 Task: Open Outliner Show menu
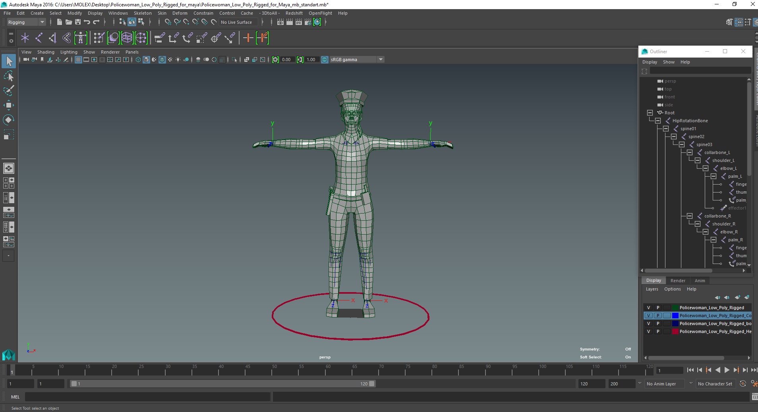(x=669, y=62)
